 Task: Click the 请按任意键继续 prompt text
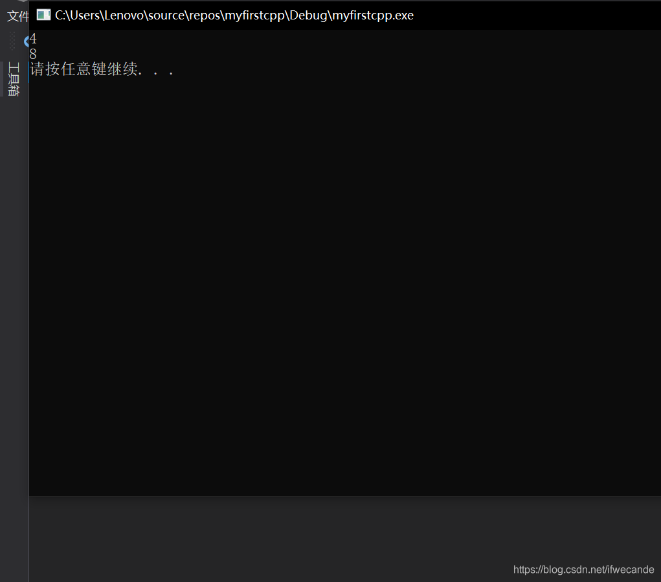(102, 69)
